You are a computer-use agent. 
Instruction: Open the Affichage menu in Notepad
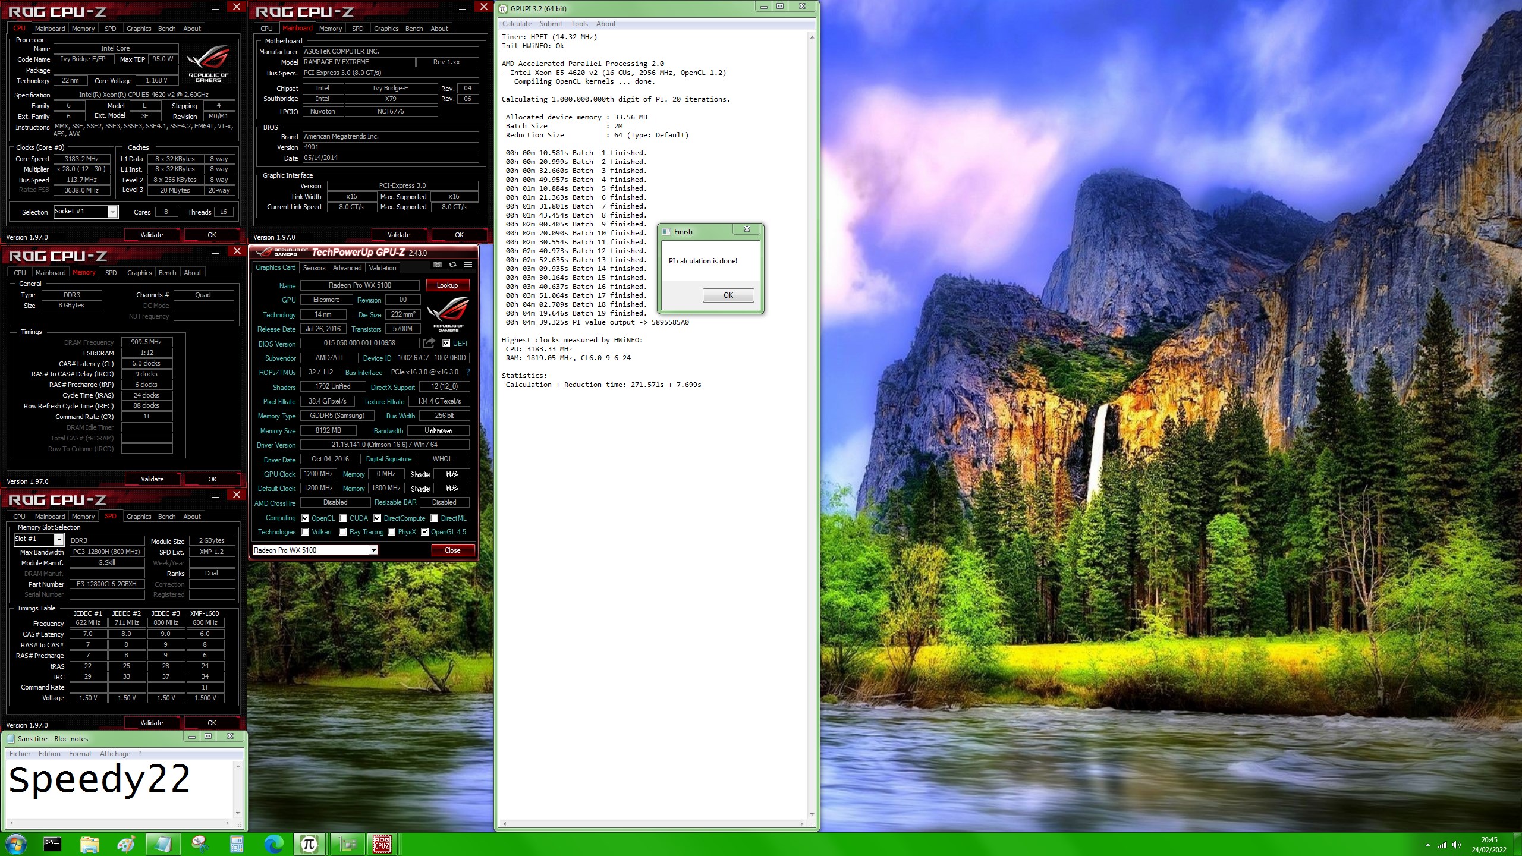coord(115,754)
